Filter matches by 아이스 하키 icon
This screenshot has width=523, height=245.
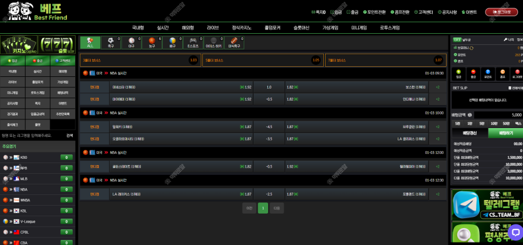coord(214,42)
